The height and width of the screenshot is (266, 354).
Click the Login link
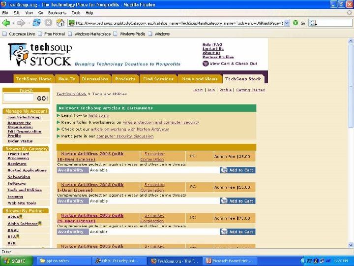point(198,90)
